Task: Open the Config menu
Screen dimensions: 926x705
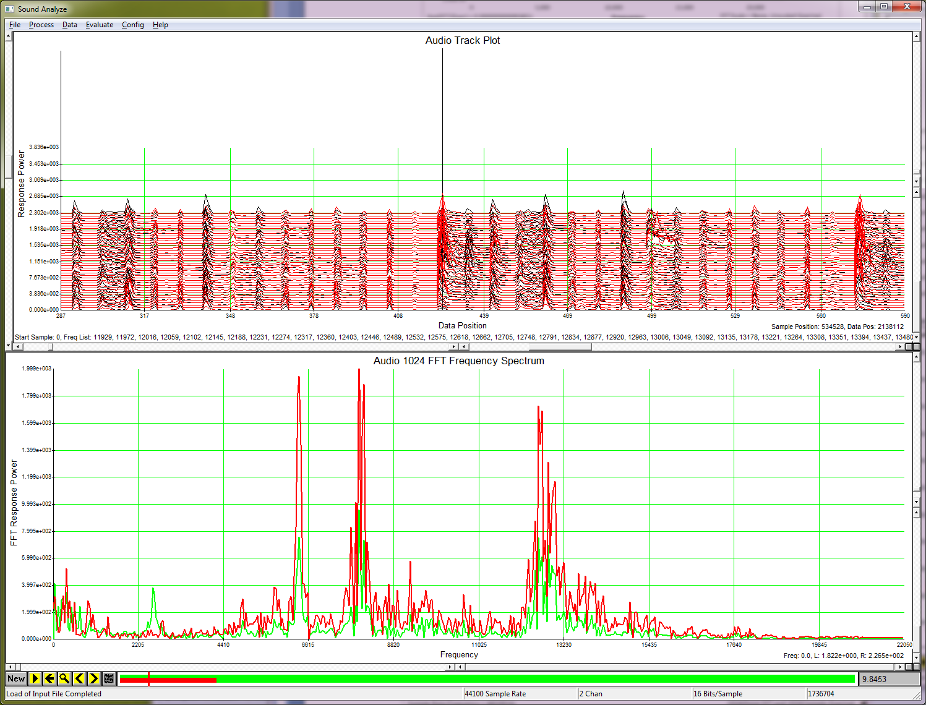Action: [132, 25]
